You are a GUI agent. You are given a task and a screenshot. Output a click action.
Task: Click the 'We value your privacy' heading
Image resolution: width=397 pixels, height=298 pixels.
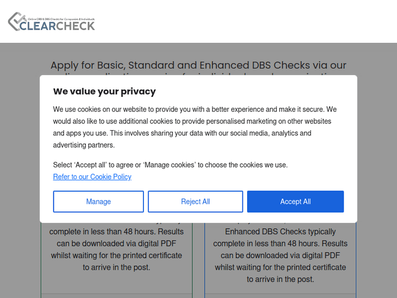click(x=104, y=91)
